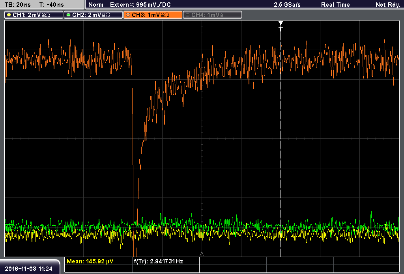Image resolution: width=404 pixels, height=274 pixels.
Task: Click the yellow CH1 ground level marker
Action: click(x=10, y=235)
